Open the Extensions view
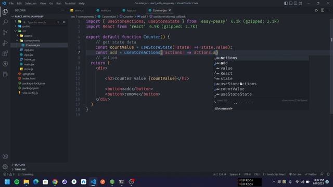 coord(5,53)
